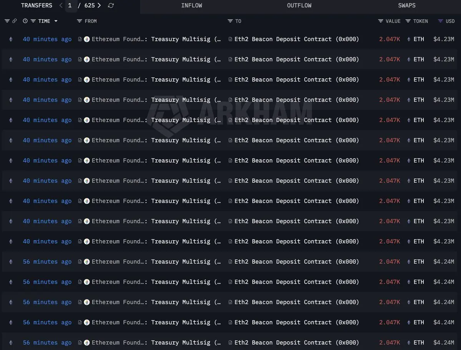Click the Ethereum chain icon in topmost row
The image size is (461, 350).
(x=11, y=39)
